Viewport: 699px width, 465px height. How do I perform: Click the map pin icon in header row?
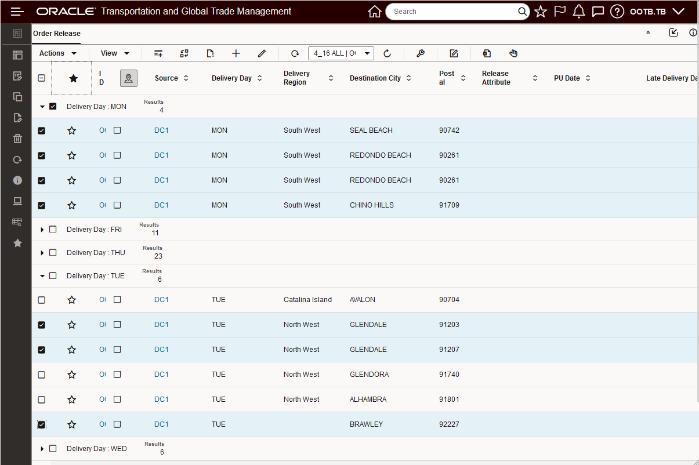[x=129, y=78]
